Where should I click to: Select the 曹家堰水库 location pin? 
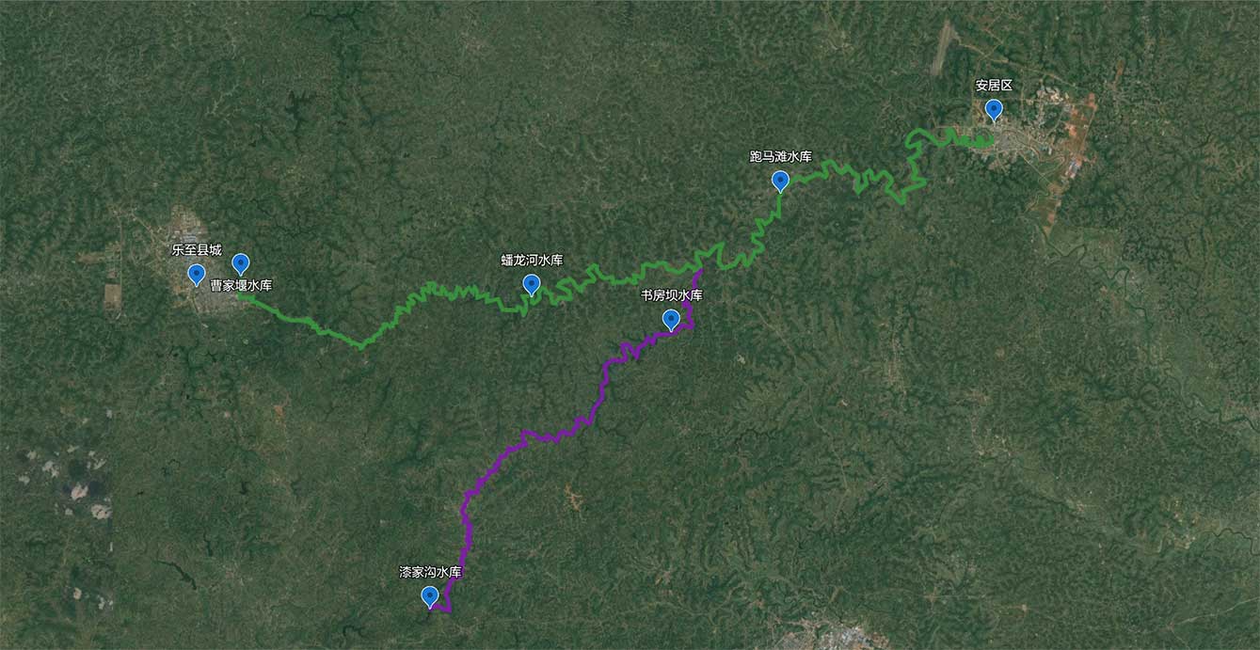[x=241, y=264]
